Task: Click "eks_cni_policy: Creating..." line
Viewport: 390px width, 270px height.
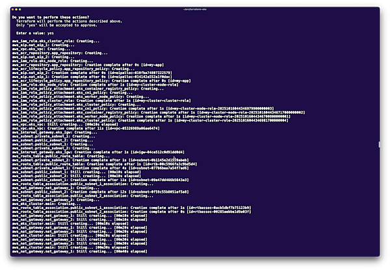Action: [x=72, y=93]
